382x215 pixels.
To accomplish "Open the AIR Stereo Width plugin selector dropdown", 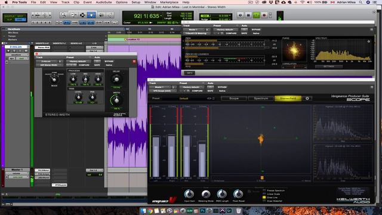I will [49, 65].
